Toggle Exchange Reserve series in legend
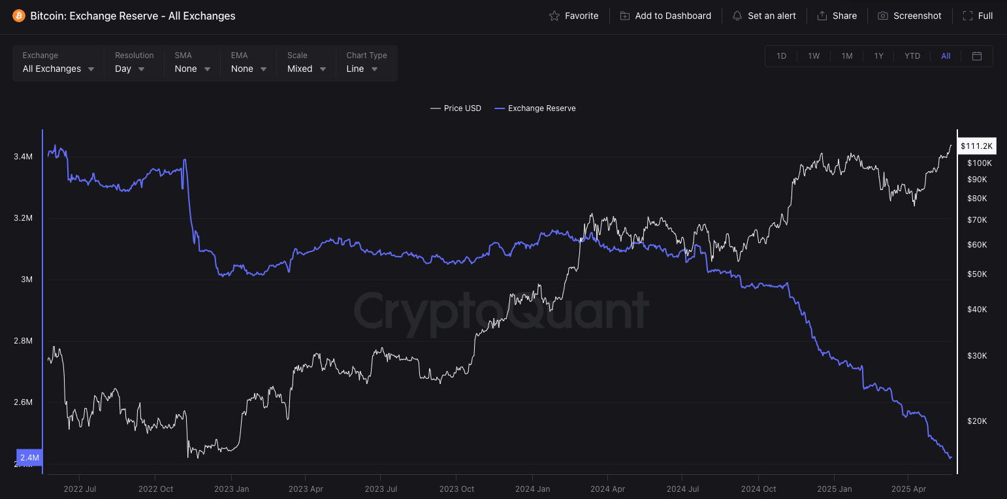The image size is (1007, 499). coord(535,108)
